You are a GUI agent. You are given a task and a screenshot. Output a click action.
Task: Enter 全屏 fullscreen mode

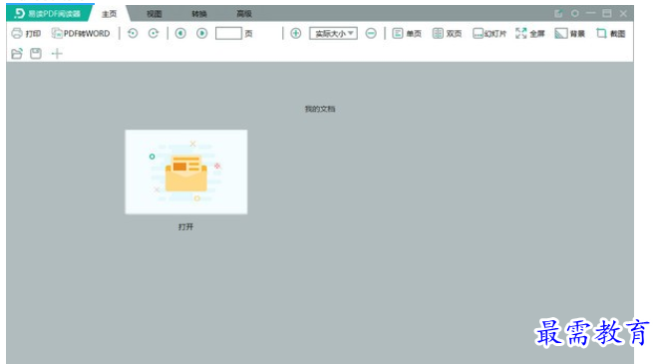530,34
